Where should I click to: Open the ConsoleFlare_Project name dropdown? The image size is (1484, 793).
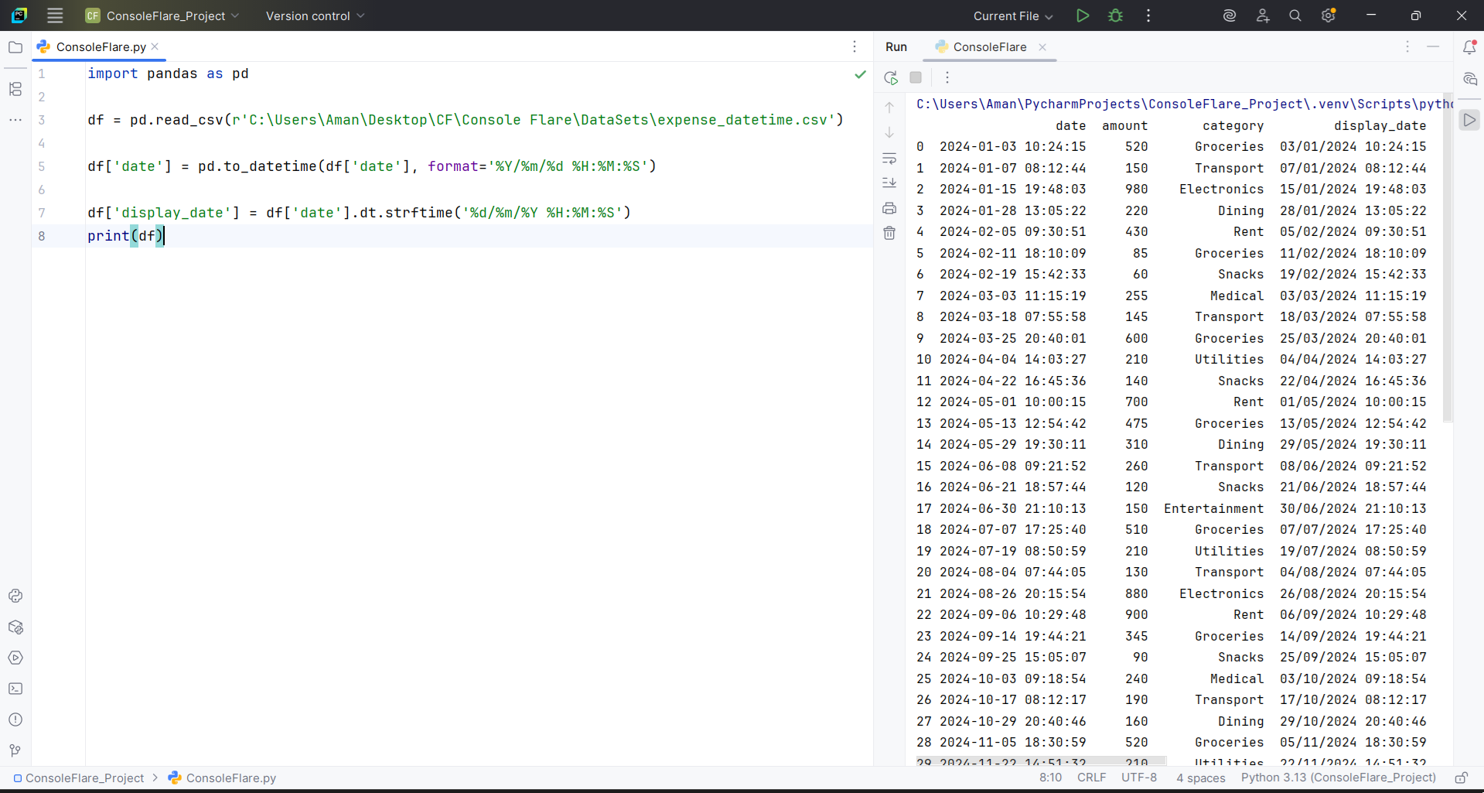pyautogui.click(x=162, y=15)
